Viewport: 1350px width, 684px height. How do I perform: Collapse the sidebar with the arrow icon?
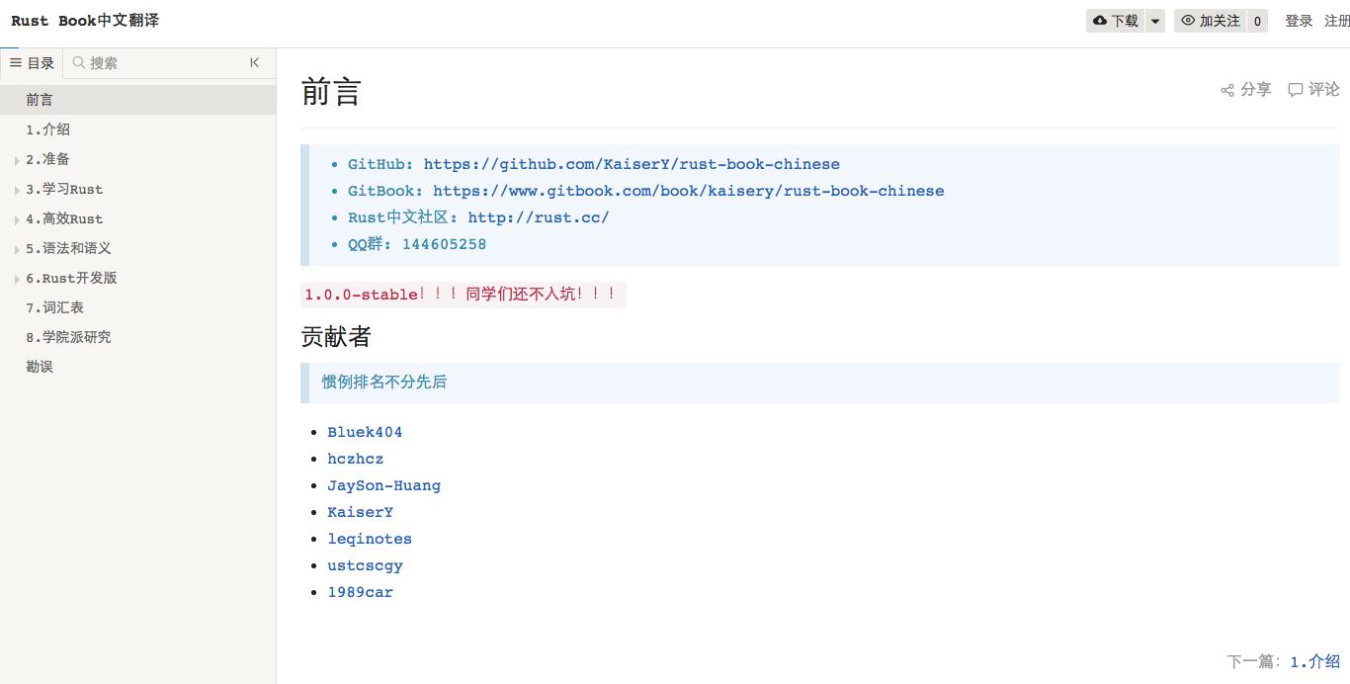pos(255,62)
